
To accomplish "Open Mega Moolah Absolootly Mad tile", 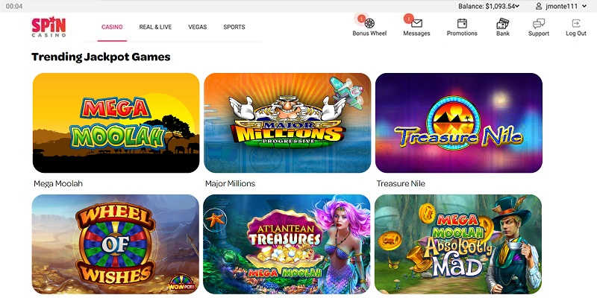I will [x=458, y=244].
